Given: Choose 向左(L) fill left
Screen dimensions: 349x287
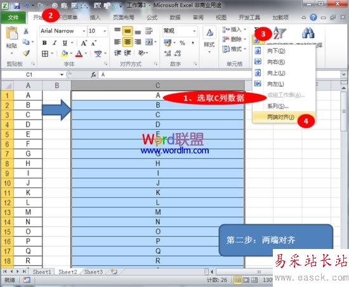Looking at the screenshot, I should [x=284, y=84].
